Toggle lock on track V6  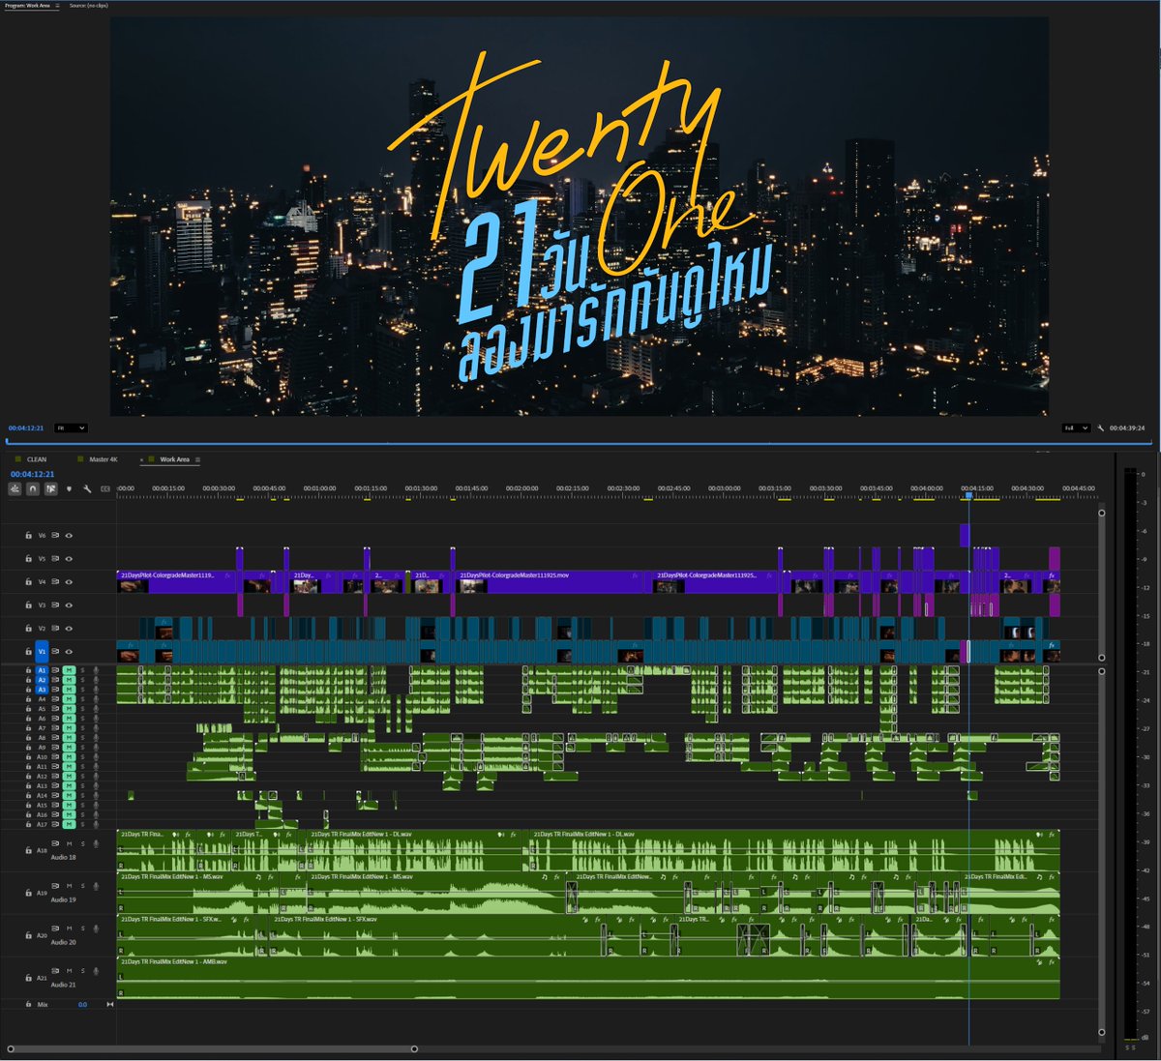[x=28, y=535]
